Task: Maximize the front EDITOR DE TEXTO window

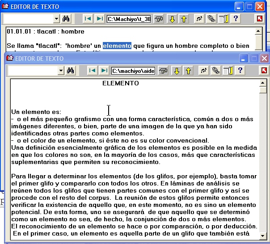Action: [254, 59]
